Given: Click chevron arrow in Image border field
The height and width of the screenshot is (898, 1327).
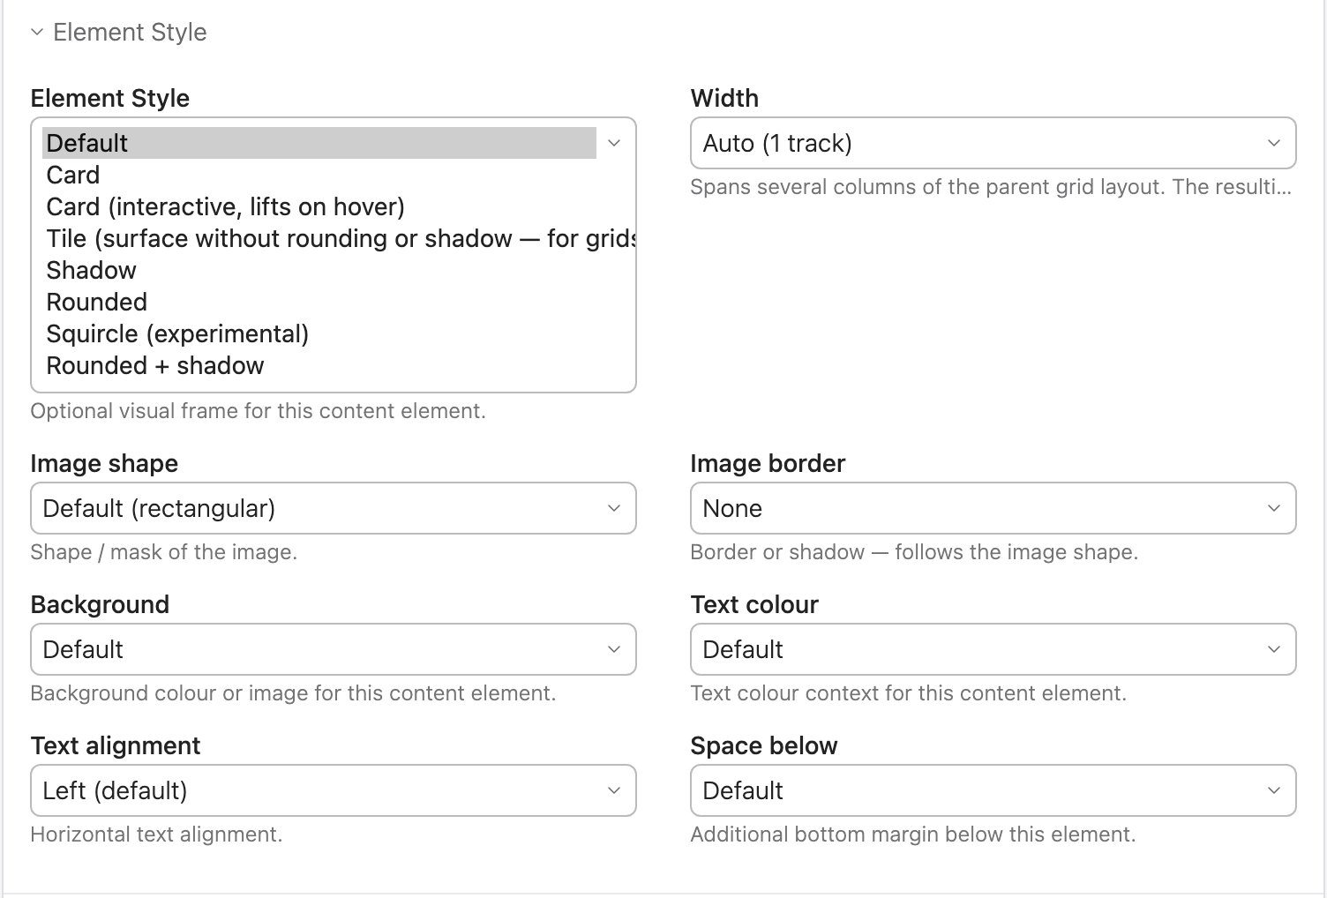Looking at the screenshot, I should pyautogui.click(x=1273, y=508).
